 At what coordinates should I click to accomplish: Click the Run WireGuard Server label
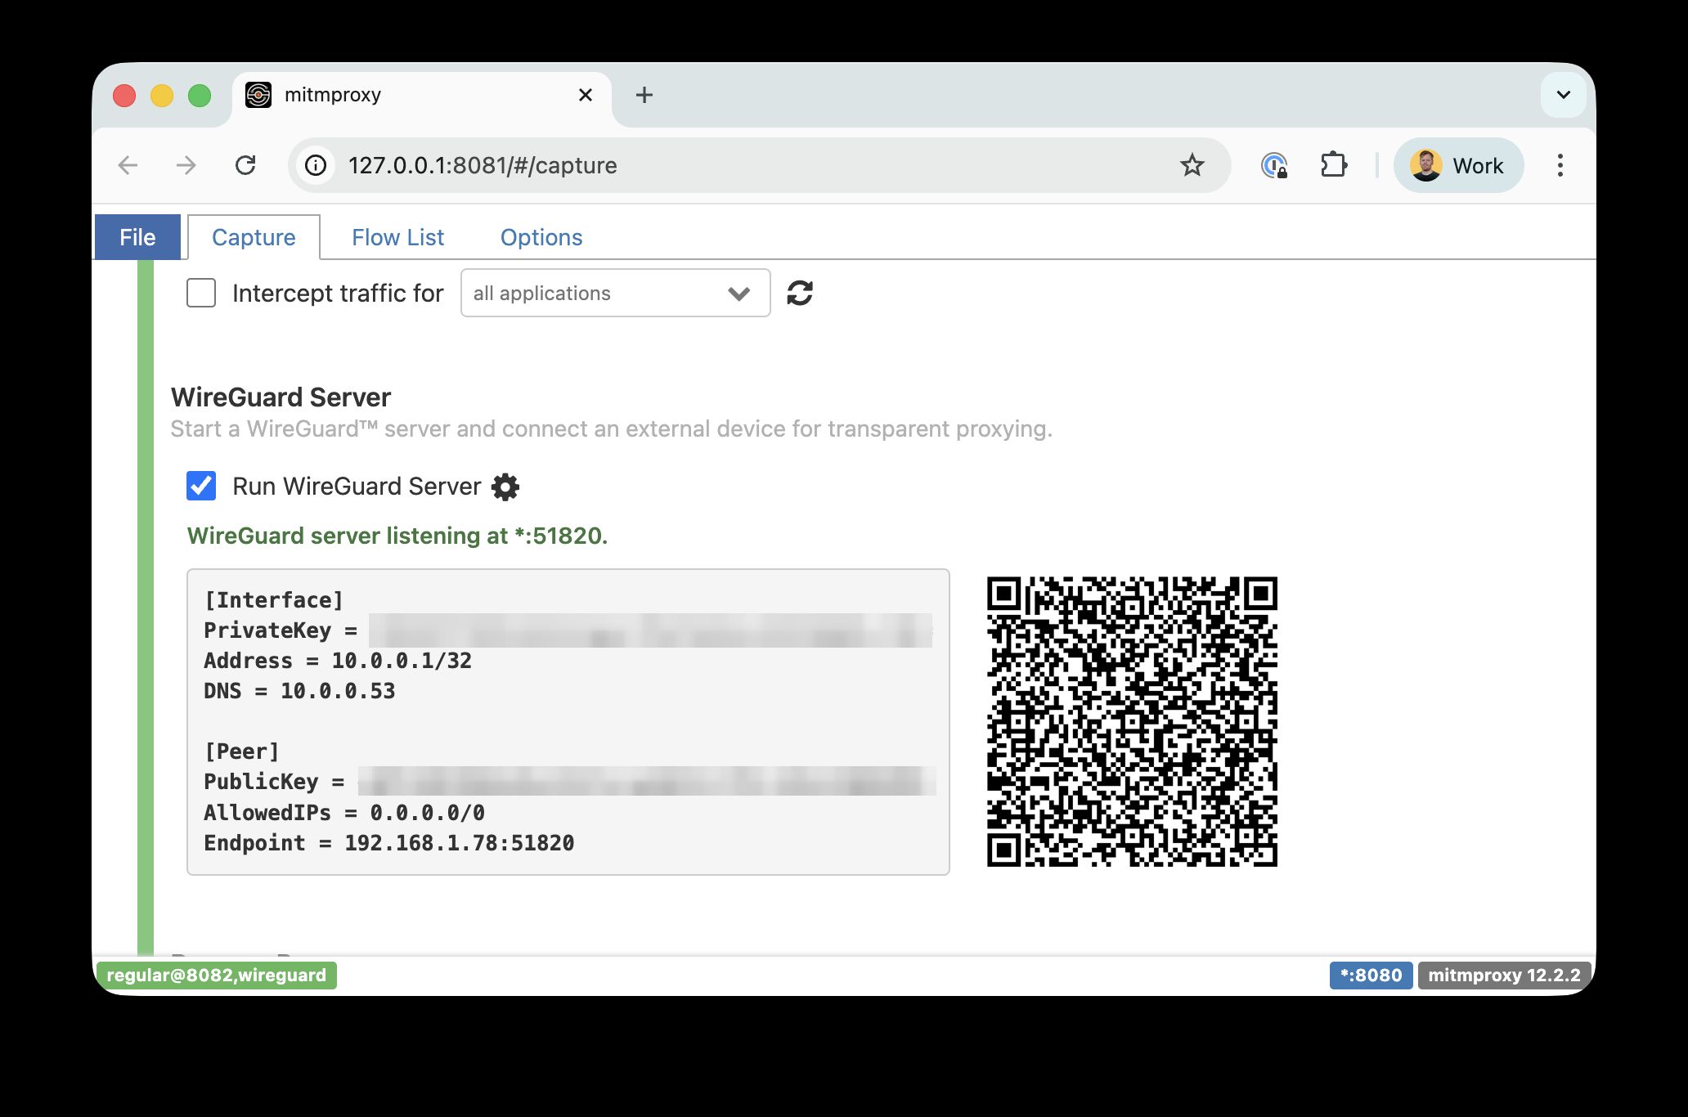point(357,487)
